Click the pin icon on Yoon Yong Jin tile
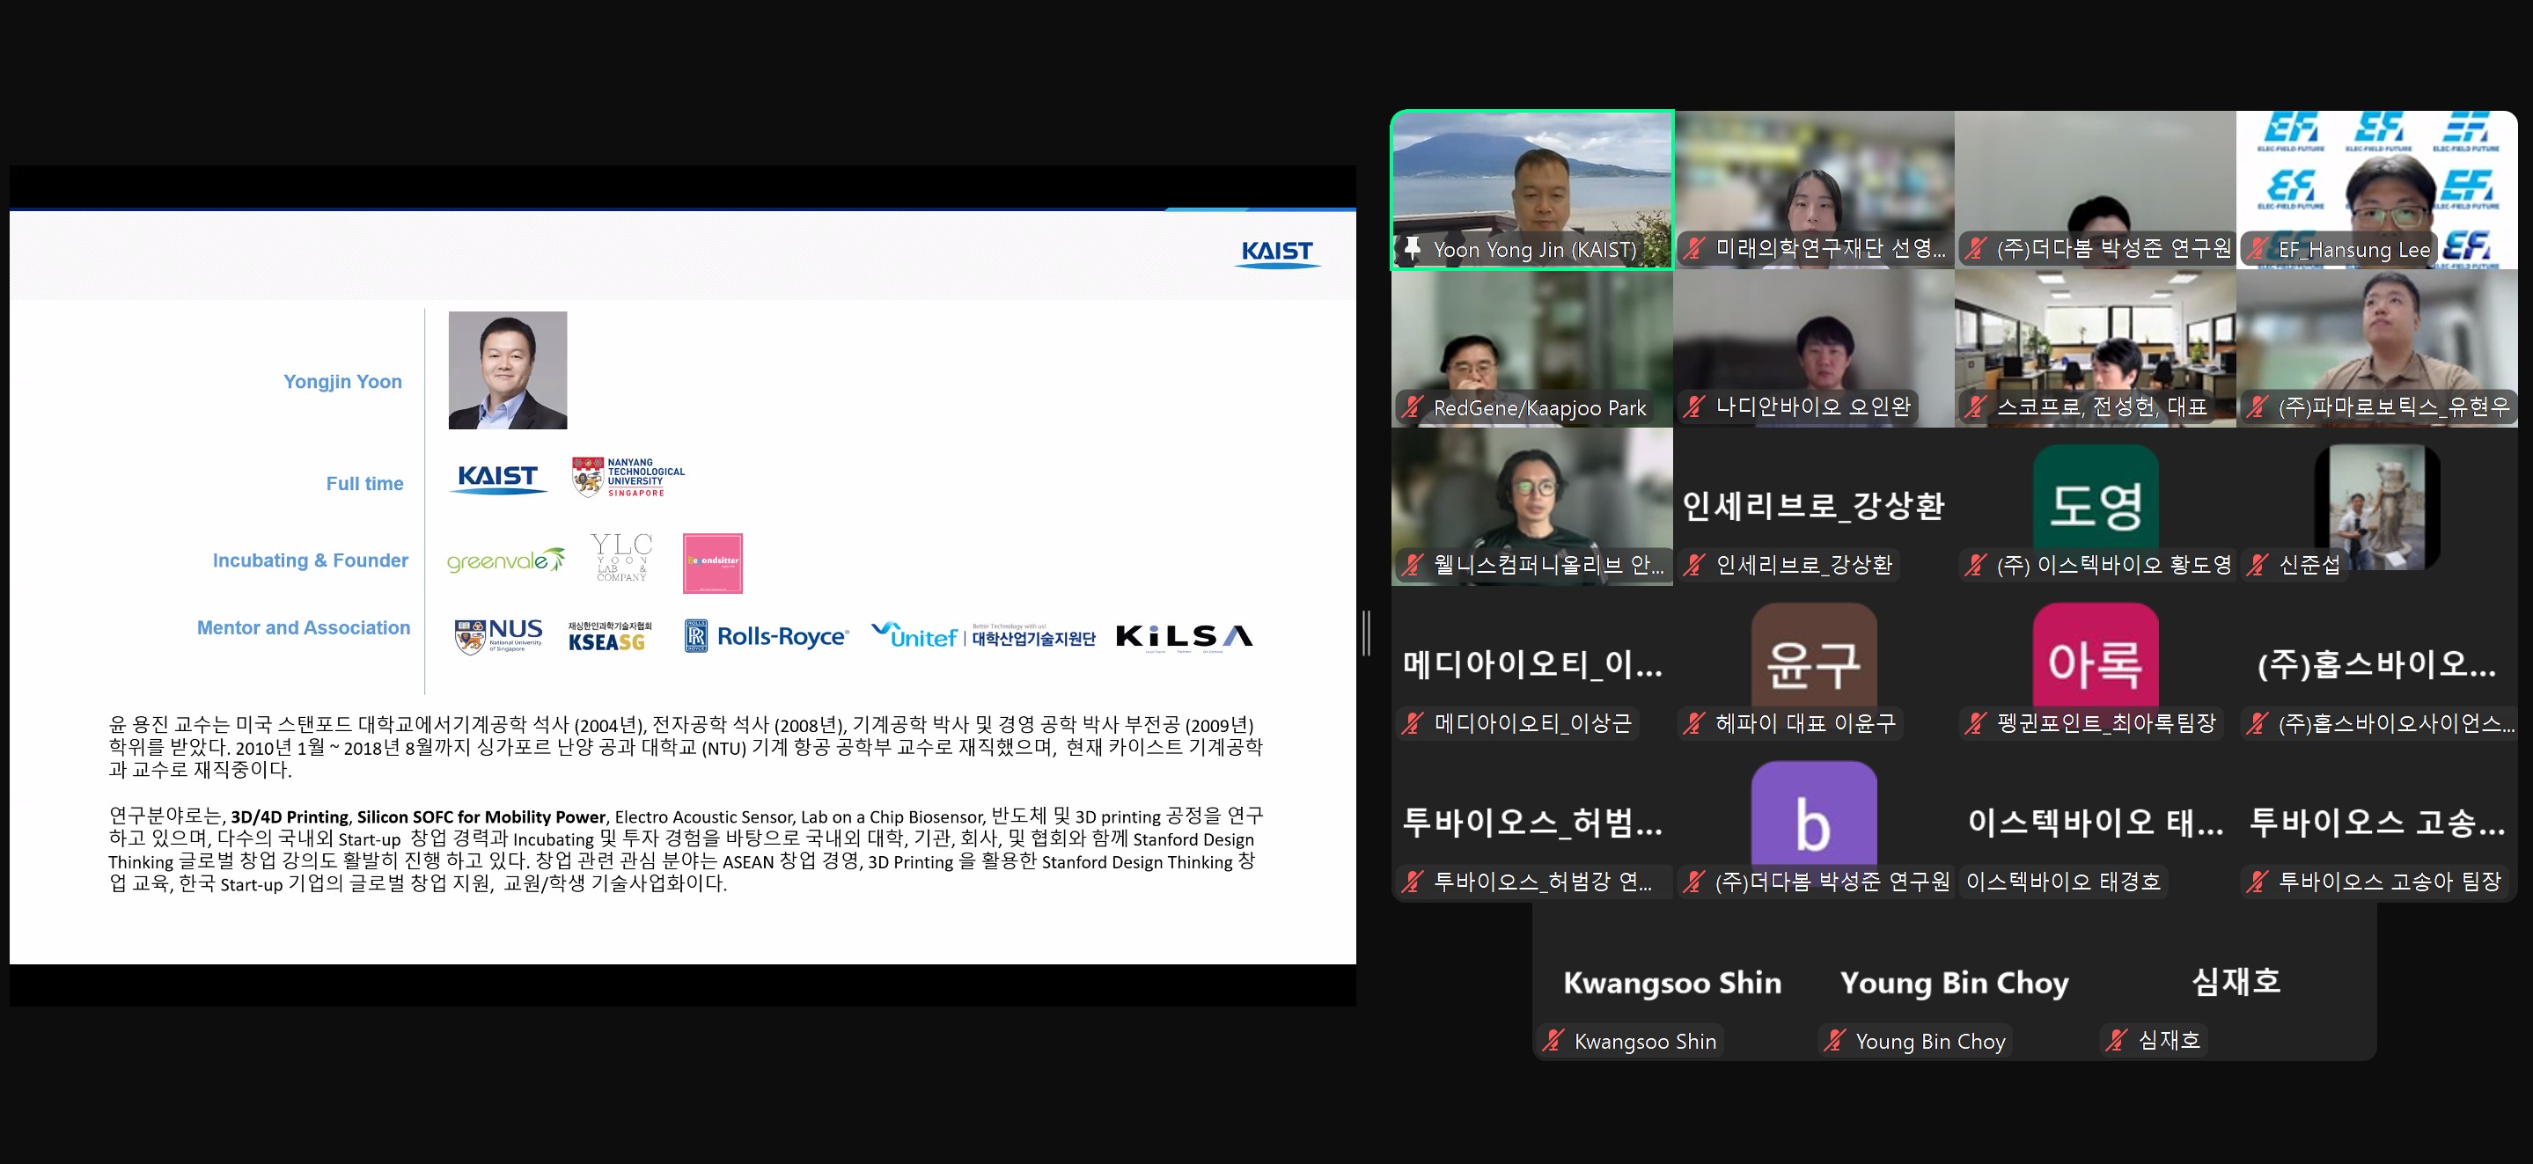The height and width of the screenshot is (1164, 2533). point(1412,249)
